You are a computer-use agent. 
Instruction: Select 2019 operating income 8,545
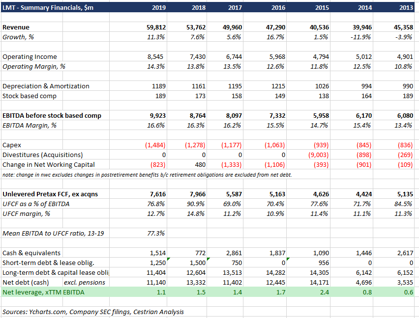[x=155, y=57]
